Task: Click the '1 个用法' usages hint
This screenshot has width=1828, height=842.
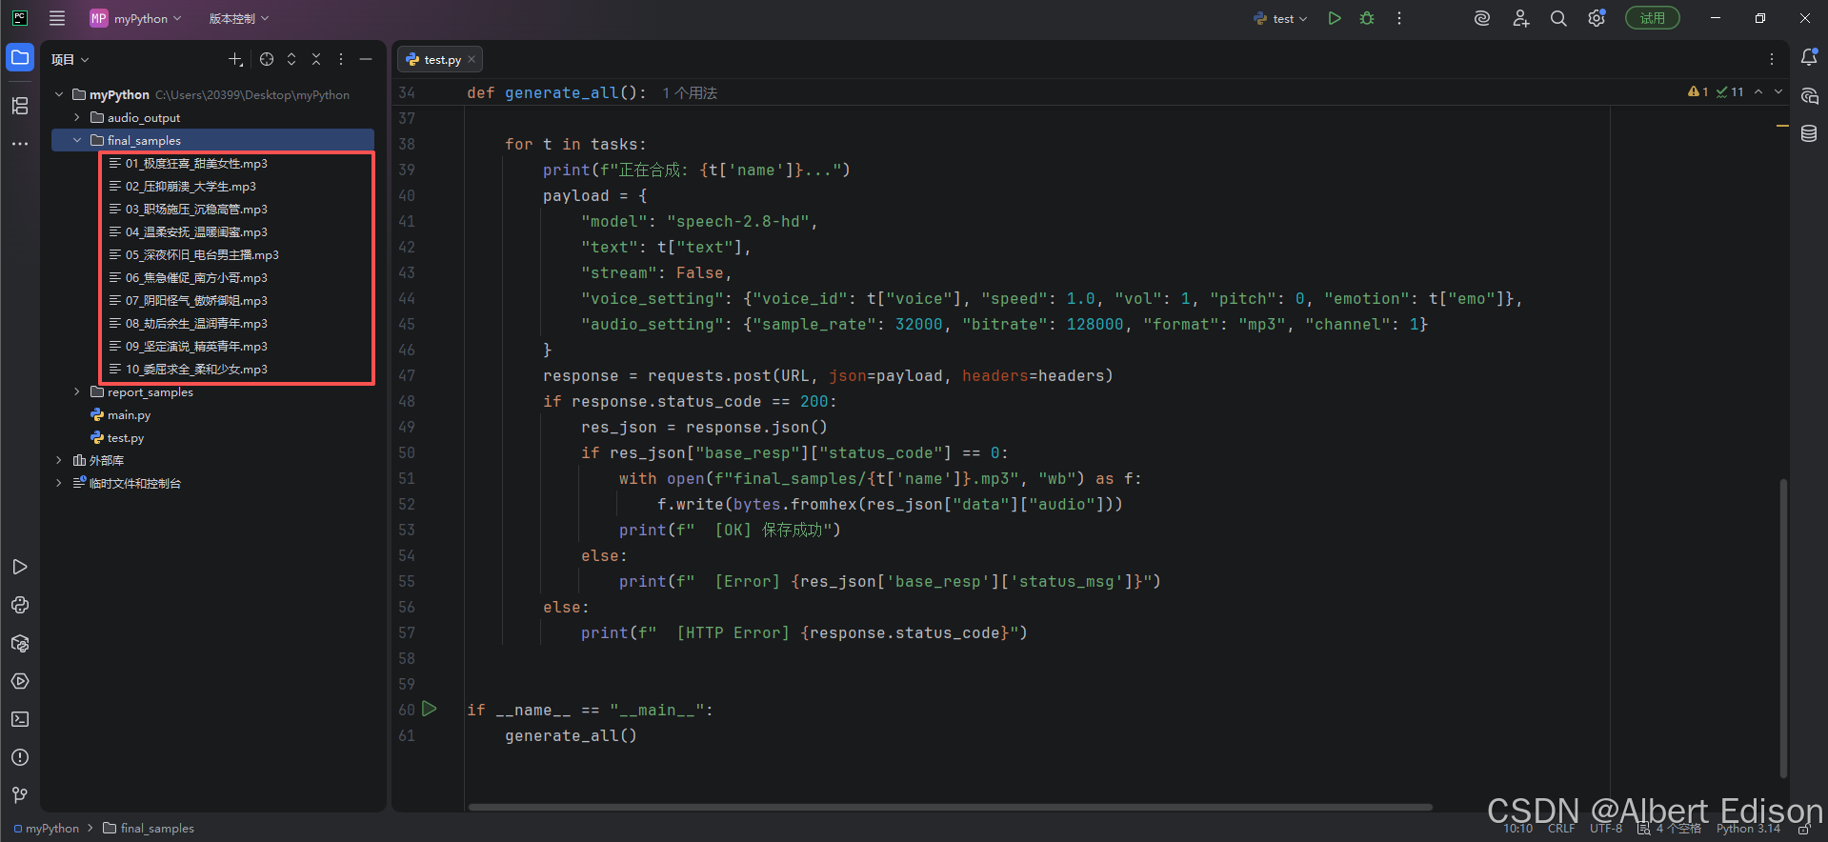Action: coord(690,92)
